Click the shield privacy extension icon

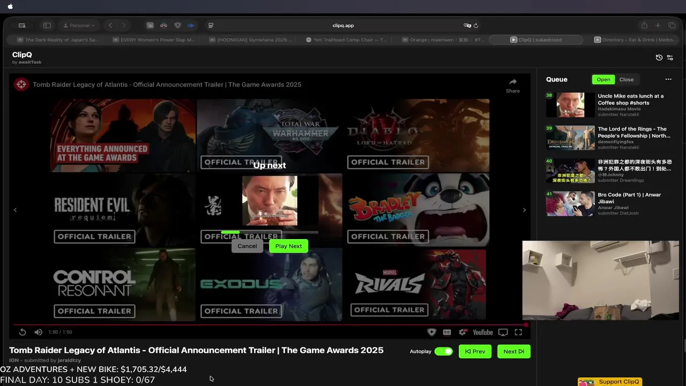click(x=177, y=25)
